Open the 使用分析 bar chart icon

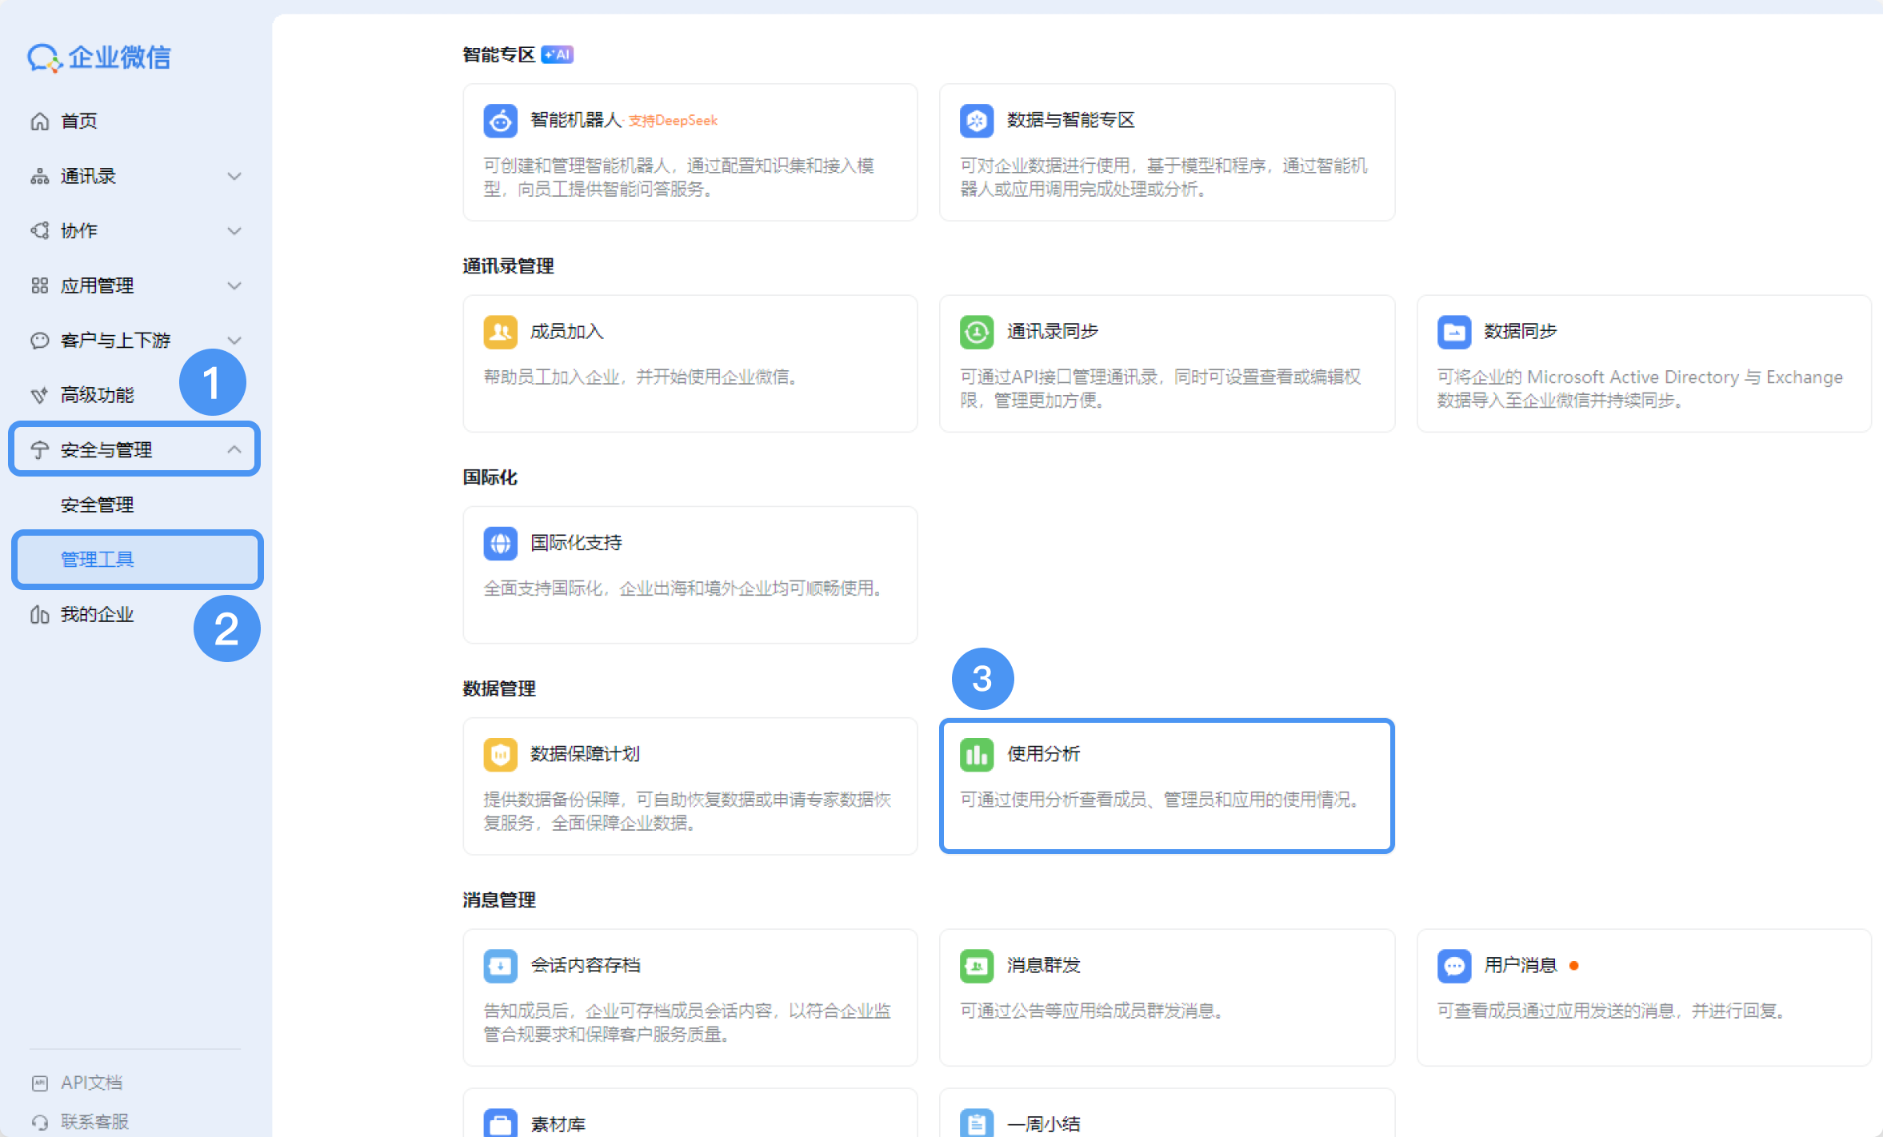click(976, 754)
